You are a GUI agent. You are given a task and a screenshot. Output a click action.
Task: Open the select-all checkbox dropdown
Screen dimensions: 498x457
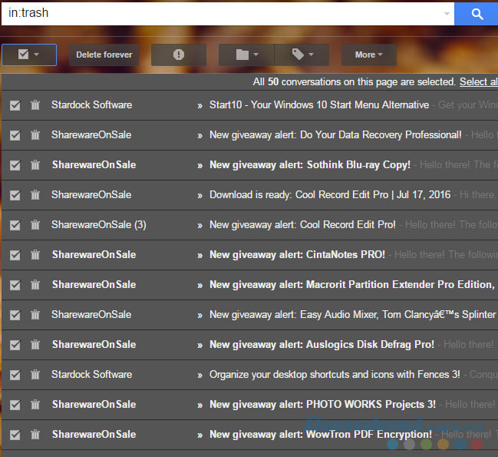click(x=35, y=55)
